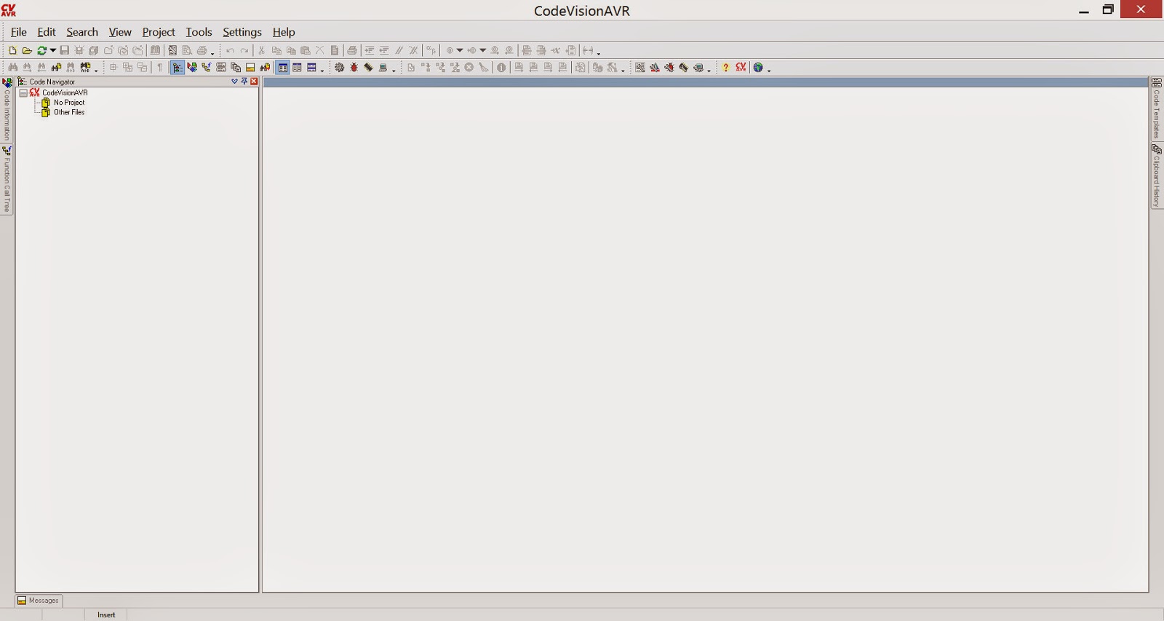Toggle the Function Call Tree toolbar button

click(x=207, y=67)
